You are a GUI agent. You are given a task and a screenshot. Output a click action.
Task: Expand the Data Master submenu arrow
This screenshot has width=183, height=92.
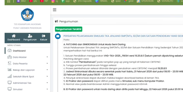point(47,57)
